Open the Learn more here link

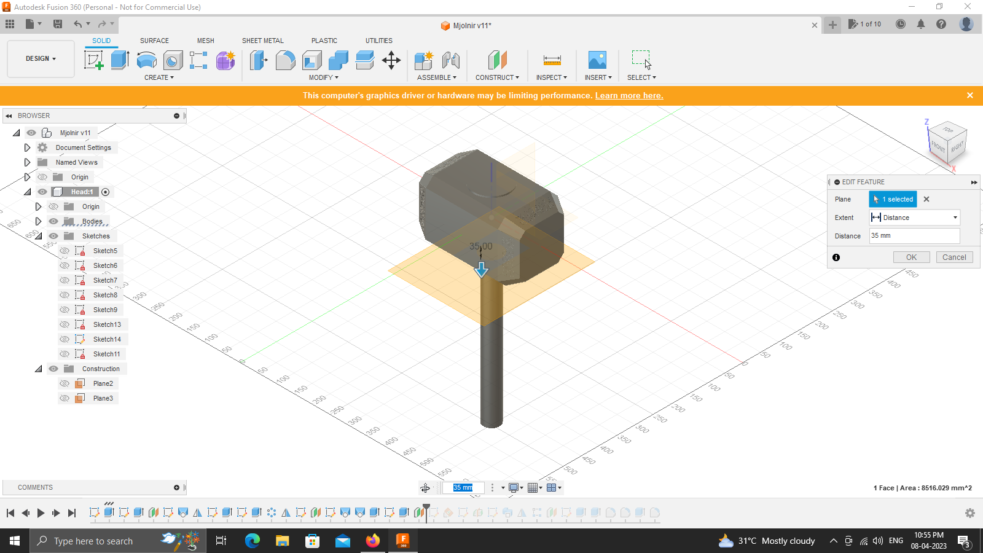click(629, 95)
